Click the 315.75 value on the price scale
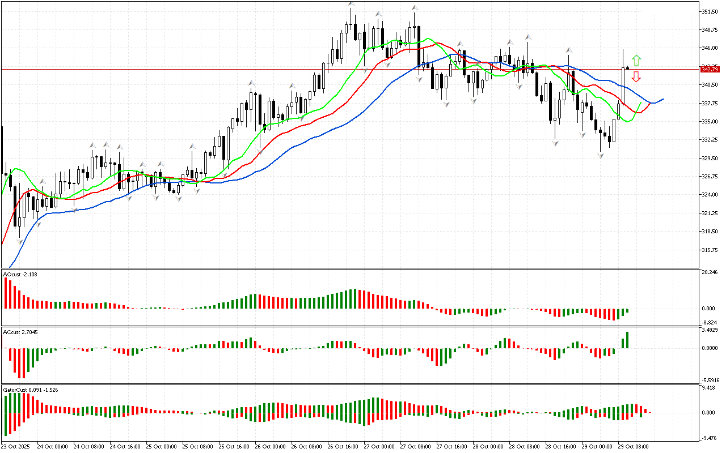 pyautogui.click(x=710, y=250)
